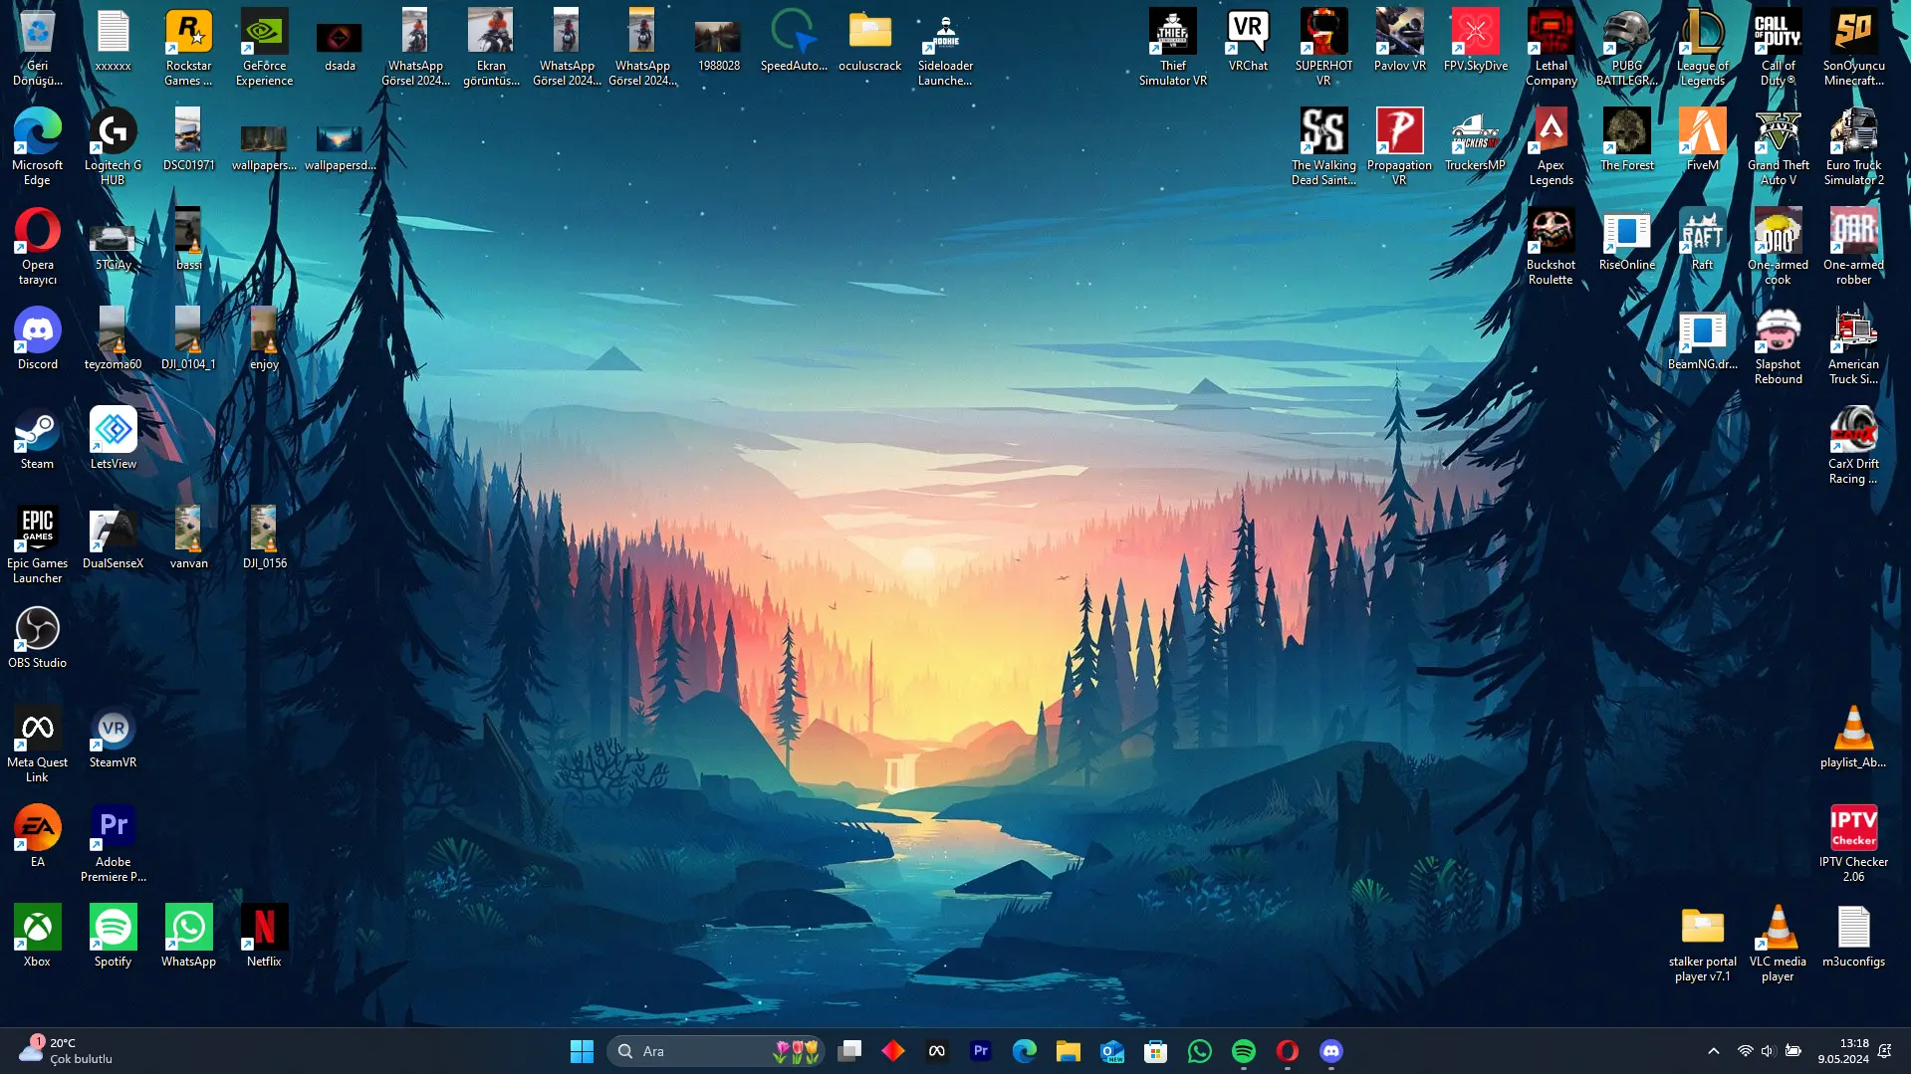
Task: Select the SonOyuncu Minecraft desktop icon
Action: pos(1853,47)
